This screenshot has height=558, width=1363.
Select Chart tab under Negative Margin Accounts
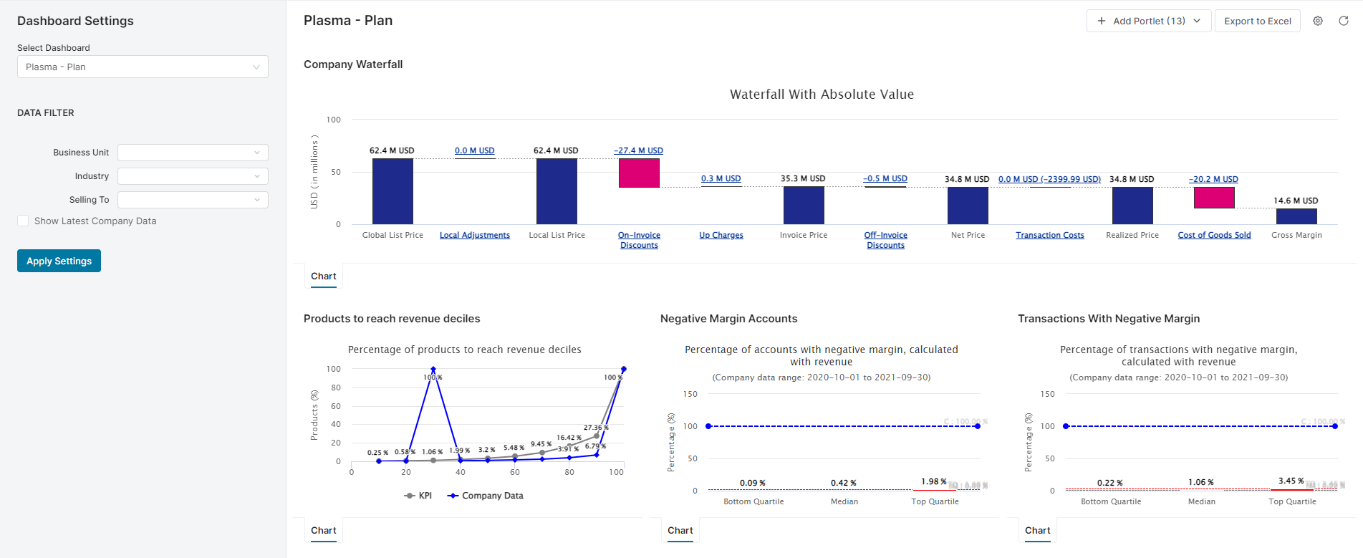tap(680, 531)
